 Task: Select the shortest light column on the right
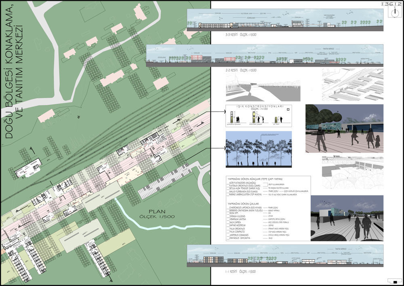(x=276, y=120)
